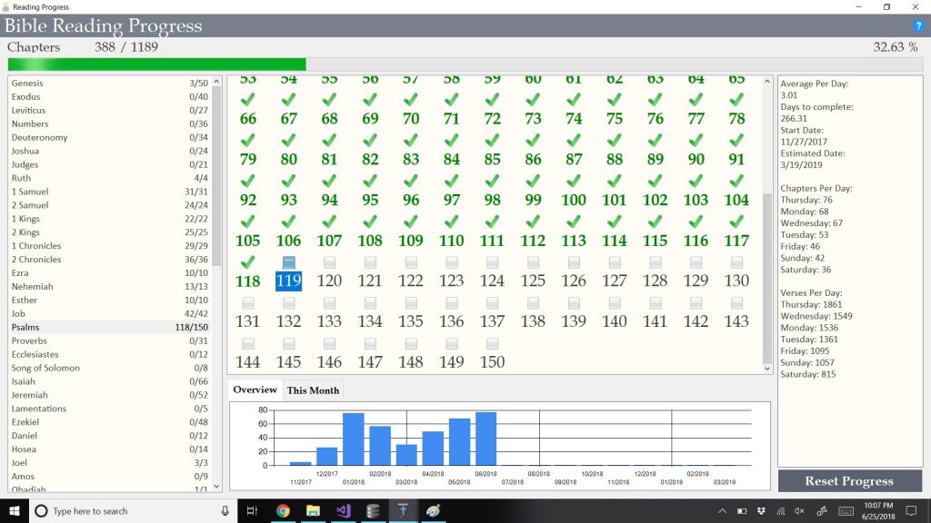Screen dimensions: 931x523
Task: Open Google Chrome from the taskbar
Action: coord(283,511)
